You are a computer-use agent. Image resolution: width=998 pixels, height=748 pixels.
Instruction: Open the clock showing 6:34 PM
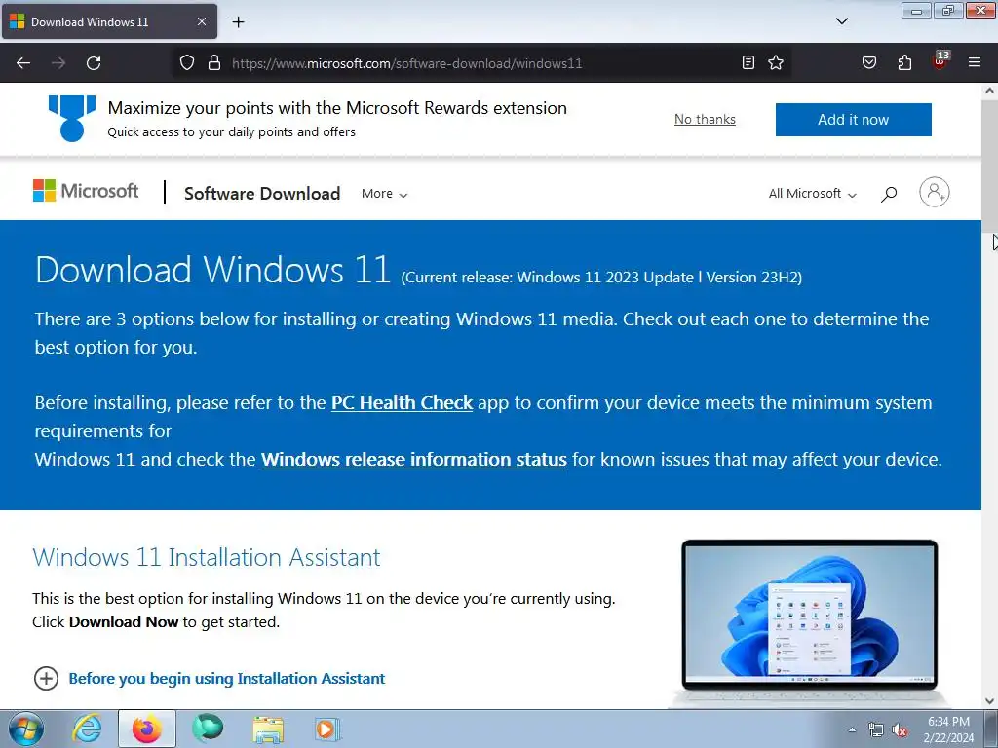948,729
